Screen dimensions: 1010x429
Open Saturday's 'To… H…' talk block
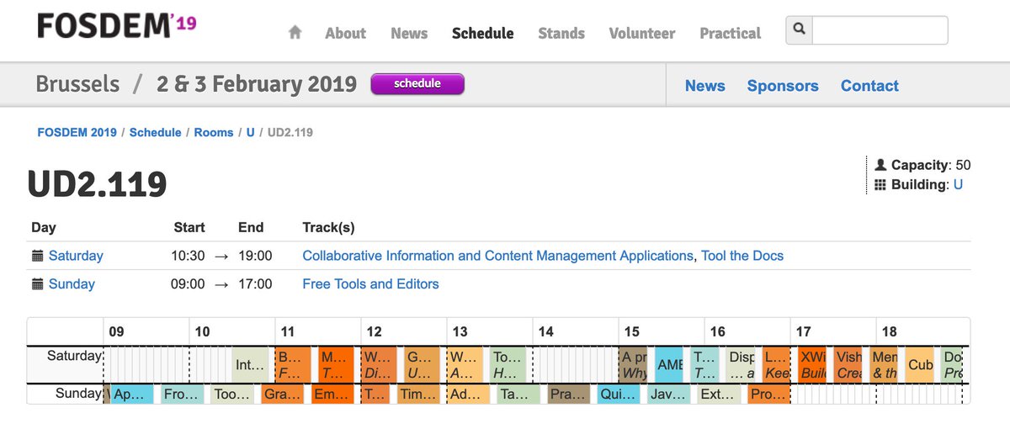tap(508, 365)
